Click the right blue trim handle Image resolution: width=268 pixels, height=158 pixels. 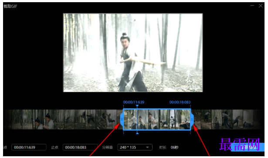pos(192,120)
